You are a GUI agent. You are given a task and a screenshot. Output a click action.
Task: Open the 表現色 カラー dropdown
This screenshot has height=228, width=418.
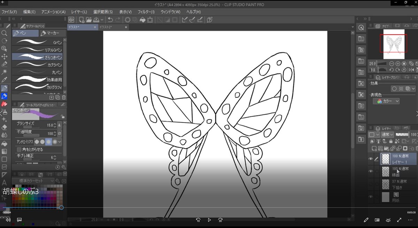click(x=386, y=101)
